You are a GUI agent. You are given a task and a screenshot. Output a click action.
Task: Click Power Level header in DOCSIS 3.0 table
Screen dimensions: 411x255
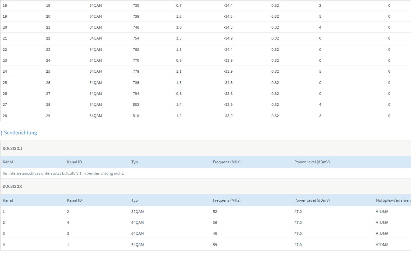tap(312, 200)
